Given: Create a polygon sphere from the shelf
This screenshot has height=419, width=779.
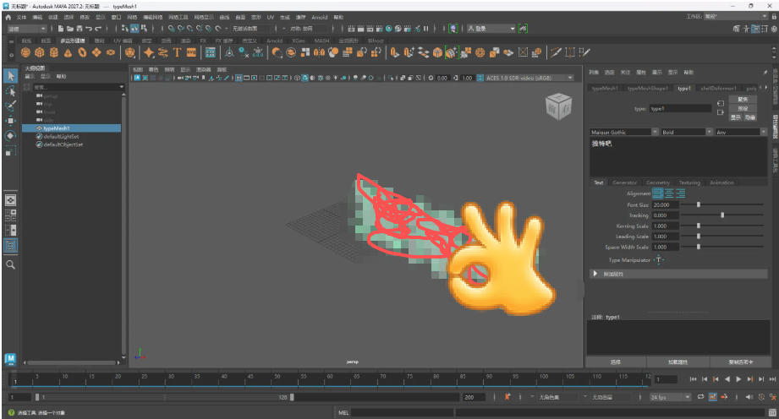Looking at the screenshot, I should (x=26, y=52).
